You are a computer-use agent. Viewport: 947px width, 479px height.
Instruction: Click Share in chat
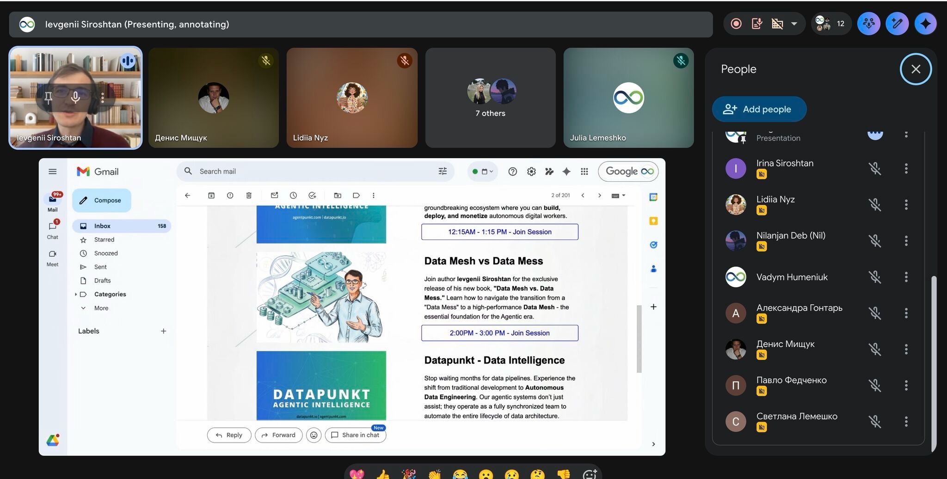point(355,435)
